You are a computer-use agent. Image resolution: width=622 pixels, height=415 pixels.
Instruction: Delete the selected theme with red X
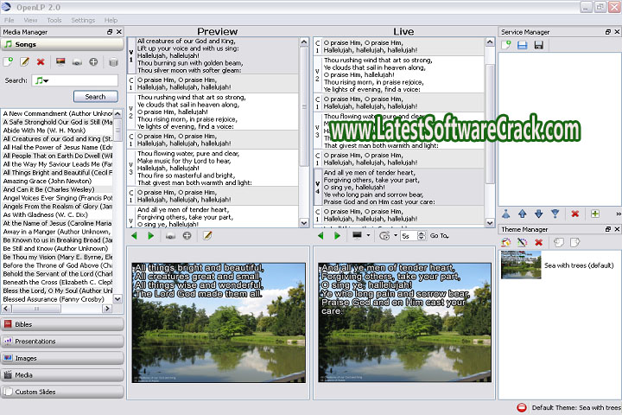(x=538, y=242)
